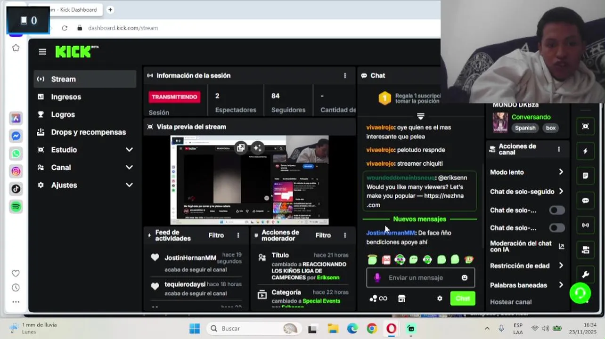Open Google Chrome from the taskbar

pos(372,329)
